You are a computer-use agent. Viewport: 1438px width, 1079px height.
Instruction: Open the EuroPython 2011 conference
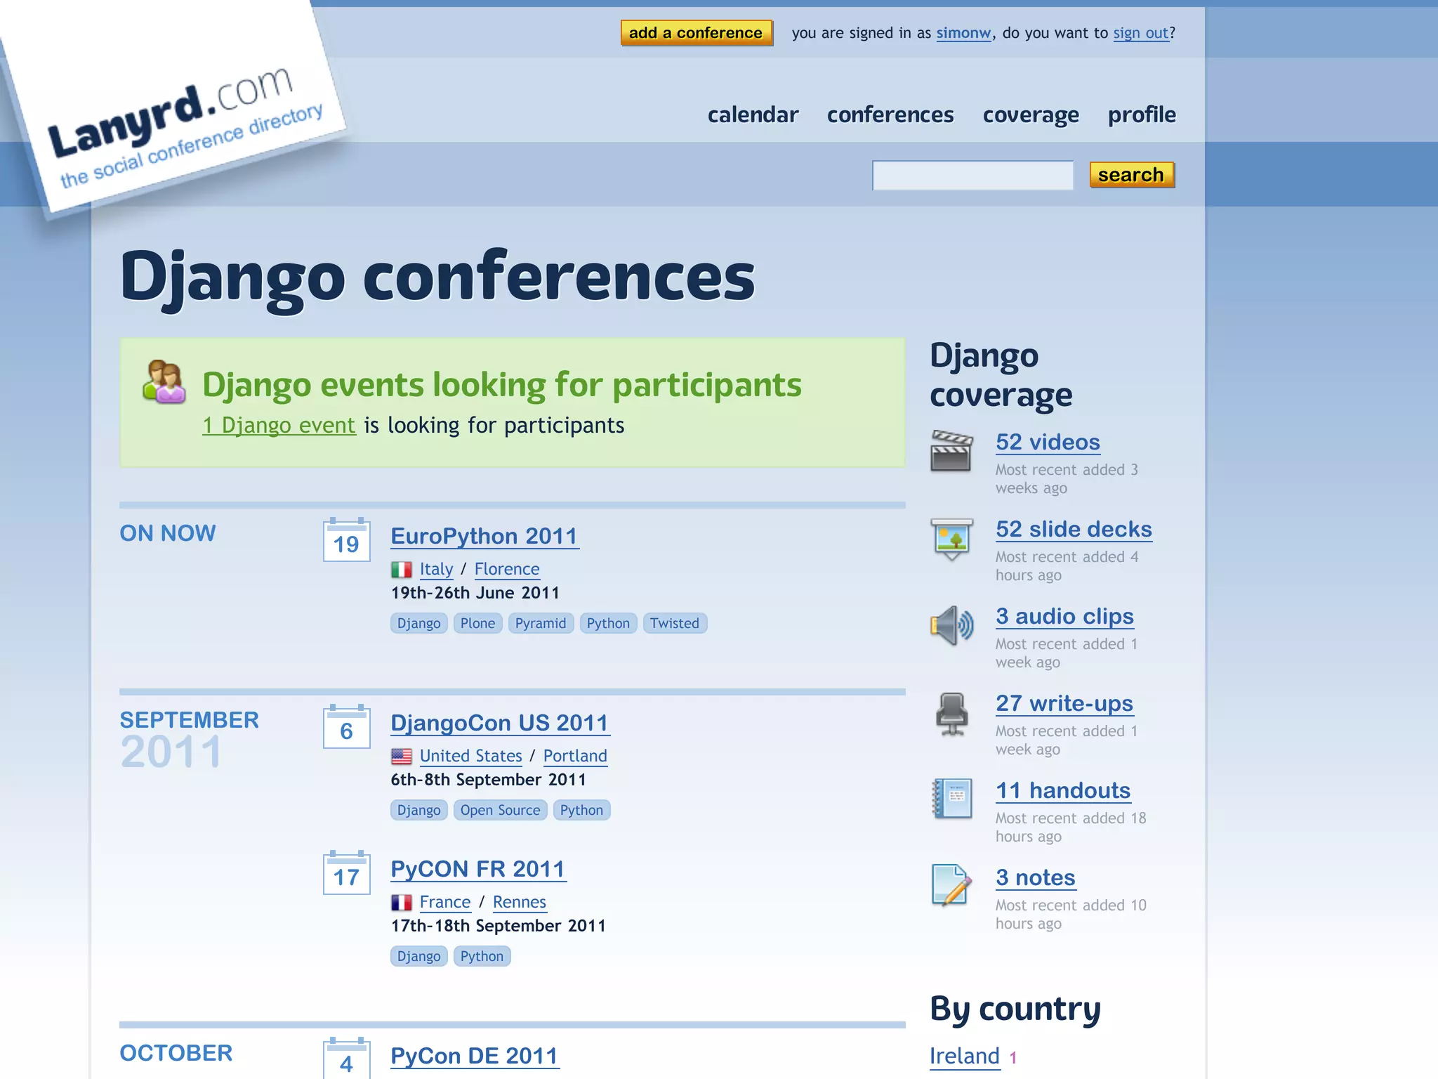pos(484,536)
